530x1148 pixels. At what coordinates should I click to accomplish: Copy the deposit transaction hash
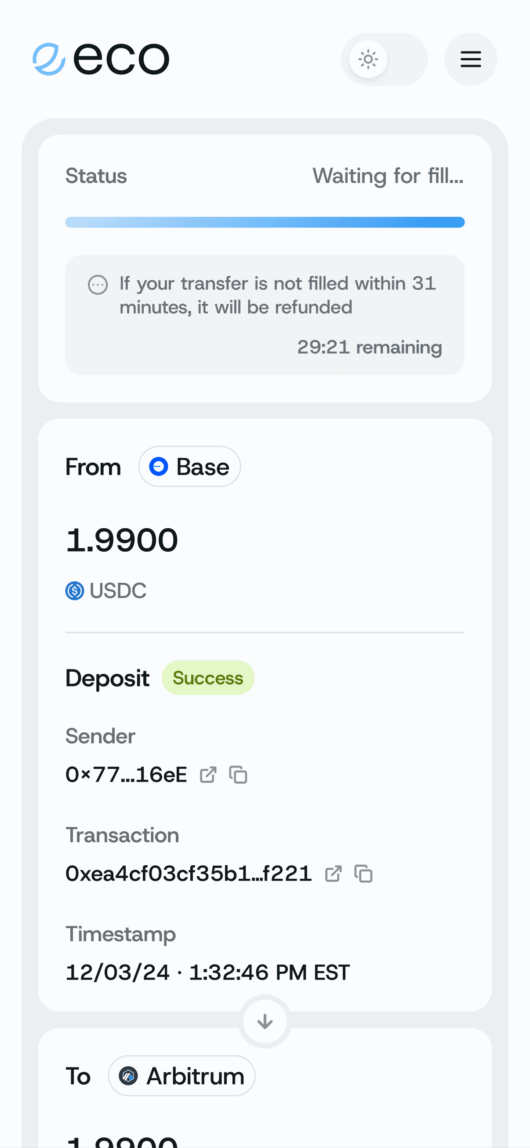[x=363, y=874]
